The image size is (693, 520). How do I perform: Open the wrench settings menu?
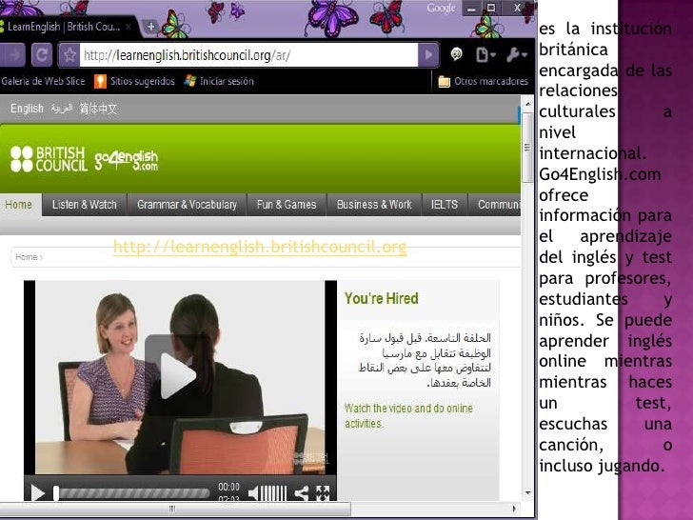[x=517, y=55]
